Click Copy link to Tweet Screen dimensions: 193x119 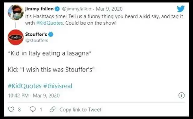pyautogui.click(x=81, y=110)
